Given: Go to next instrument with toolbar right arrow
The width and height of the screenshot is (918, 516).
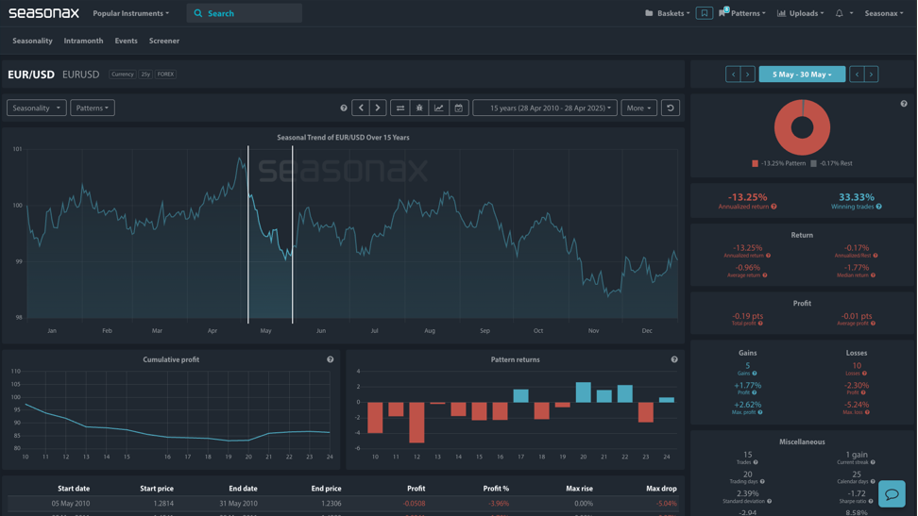Looking at the screenshot, I should (378, 108).
